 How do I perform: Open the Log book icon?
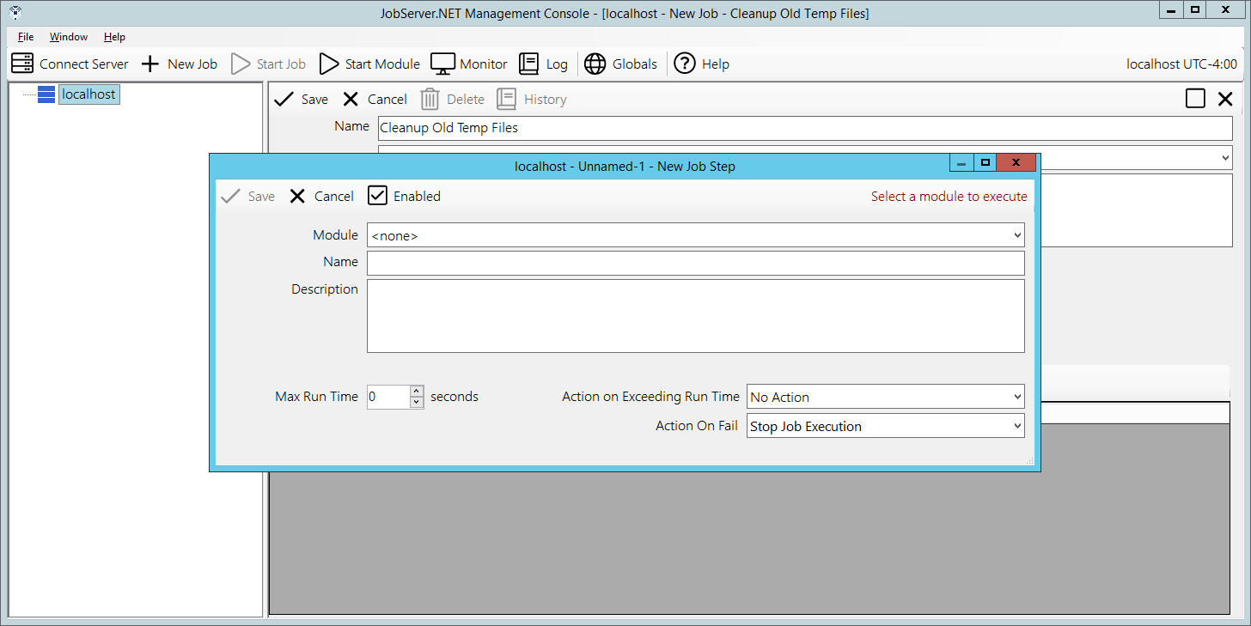(529, 64)
